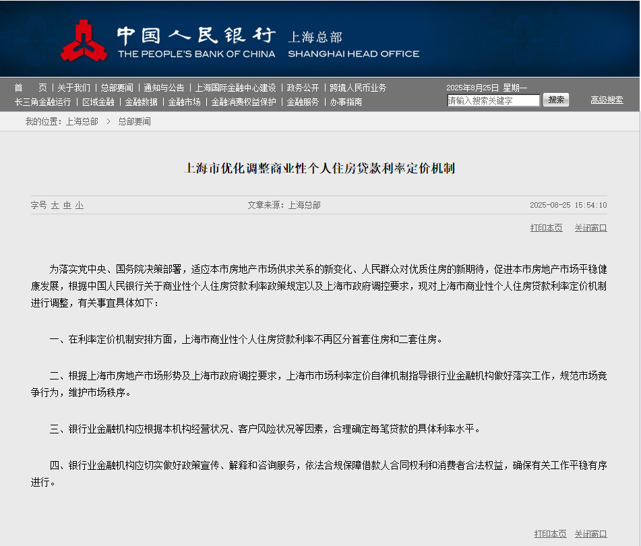Click paragraph beginning 四、银行业金融机构应切实做好
Screen dimensions: 641x546
(319, 474)
